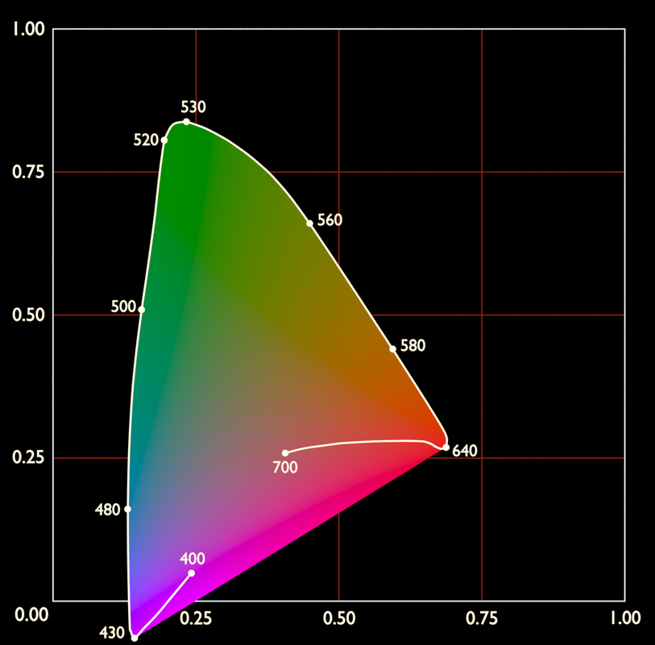The width and height of the screenshot is (655, 645).
Task: Click the x-axis '0.50' tick label
Action: point(338,618)
